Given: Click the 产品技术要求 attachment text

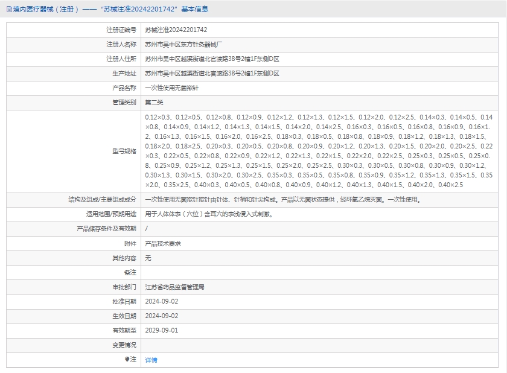Looking at the screenshot, I should tap(163, 243).
